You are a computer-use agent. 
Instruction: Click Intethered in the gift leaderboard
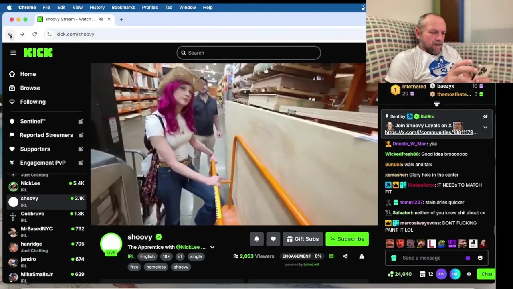pyautogui.click(x=414, y=87)
